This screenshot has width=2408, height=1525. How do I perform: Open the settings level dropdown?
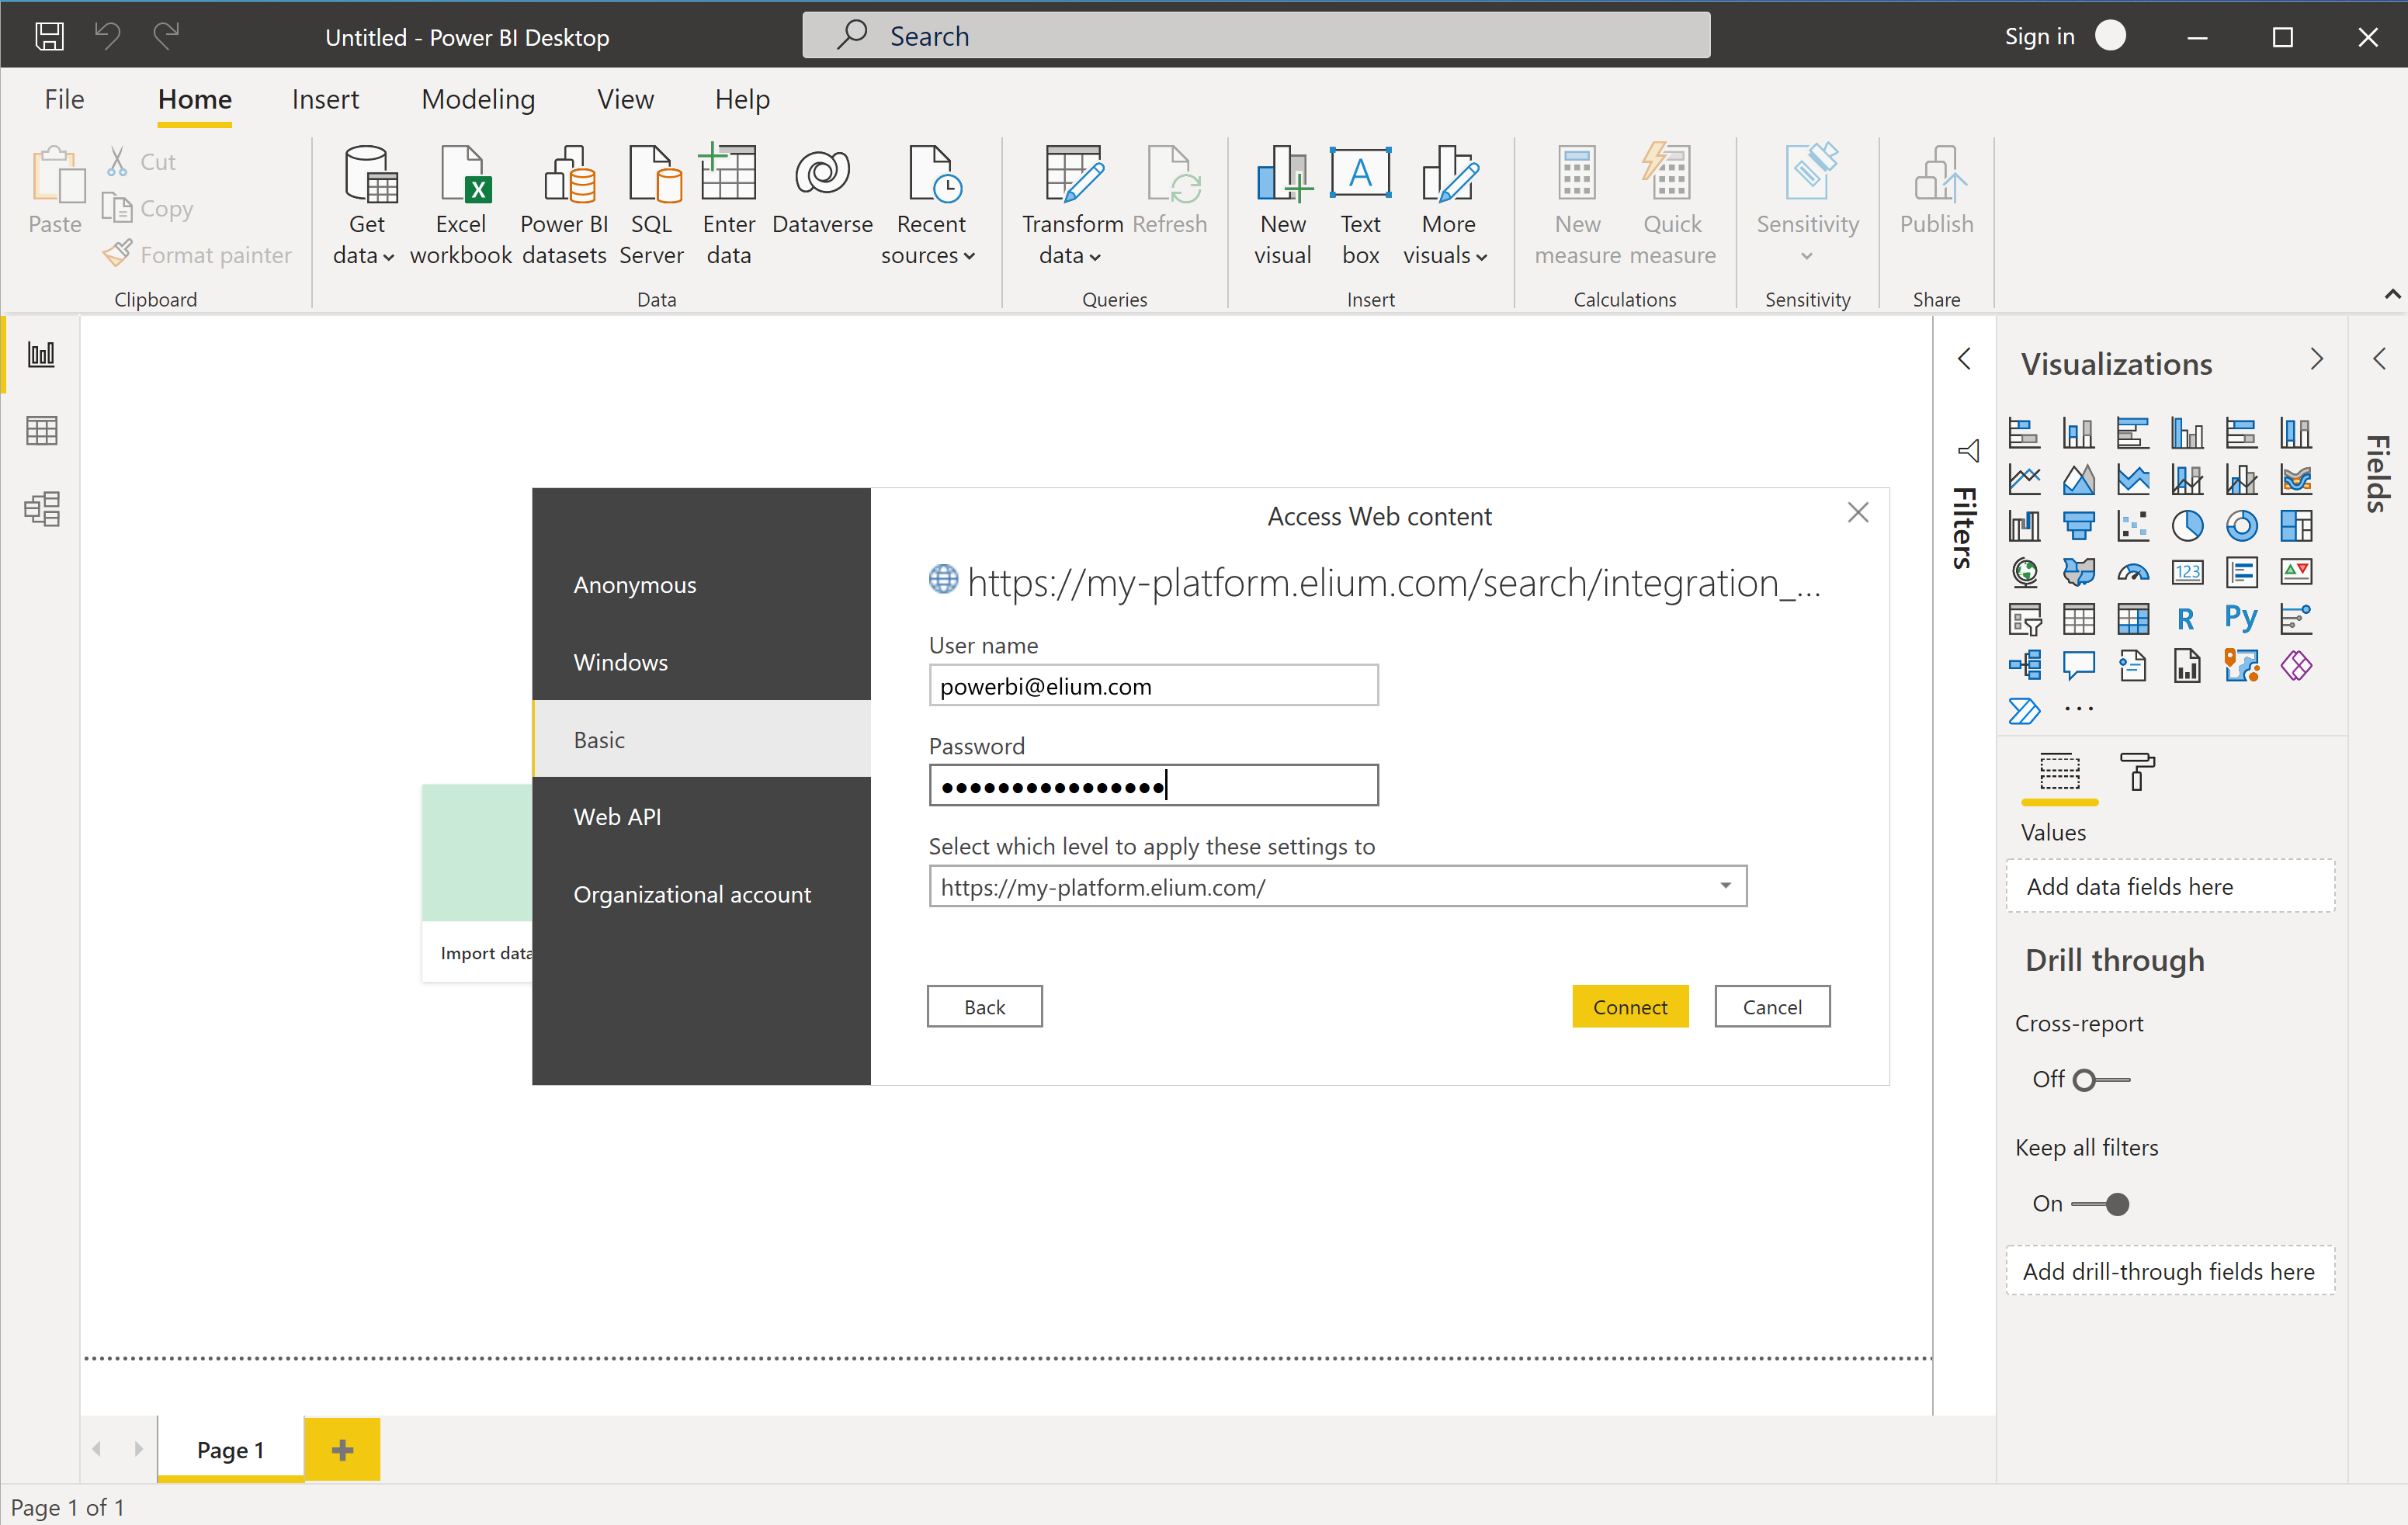pyautogui.click(x=1337, y=887)
